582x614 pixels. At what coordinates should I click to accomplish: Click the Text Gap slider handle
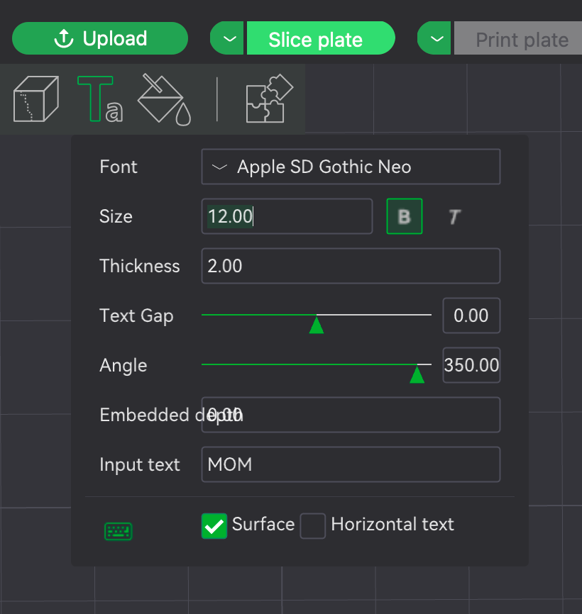317,325
